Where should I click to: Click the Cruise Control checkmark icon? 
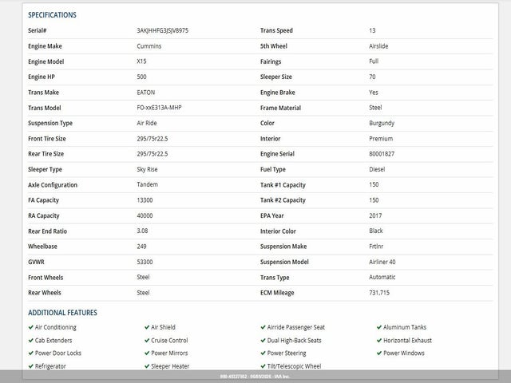tap(147, 341)
